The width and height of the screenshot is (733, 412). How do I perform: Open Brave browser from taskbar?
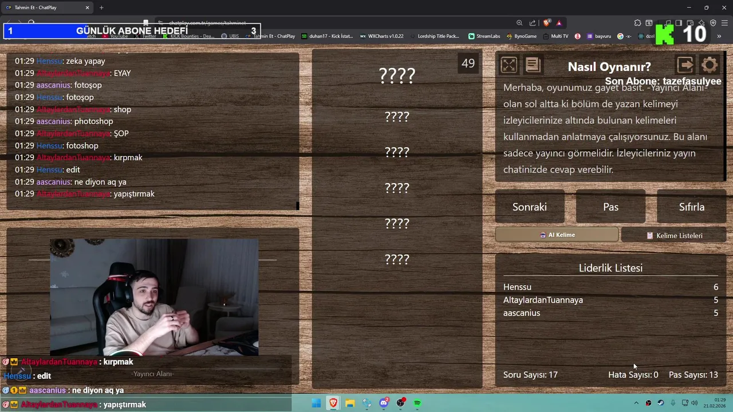click(x=333, y=403)
